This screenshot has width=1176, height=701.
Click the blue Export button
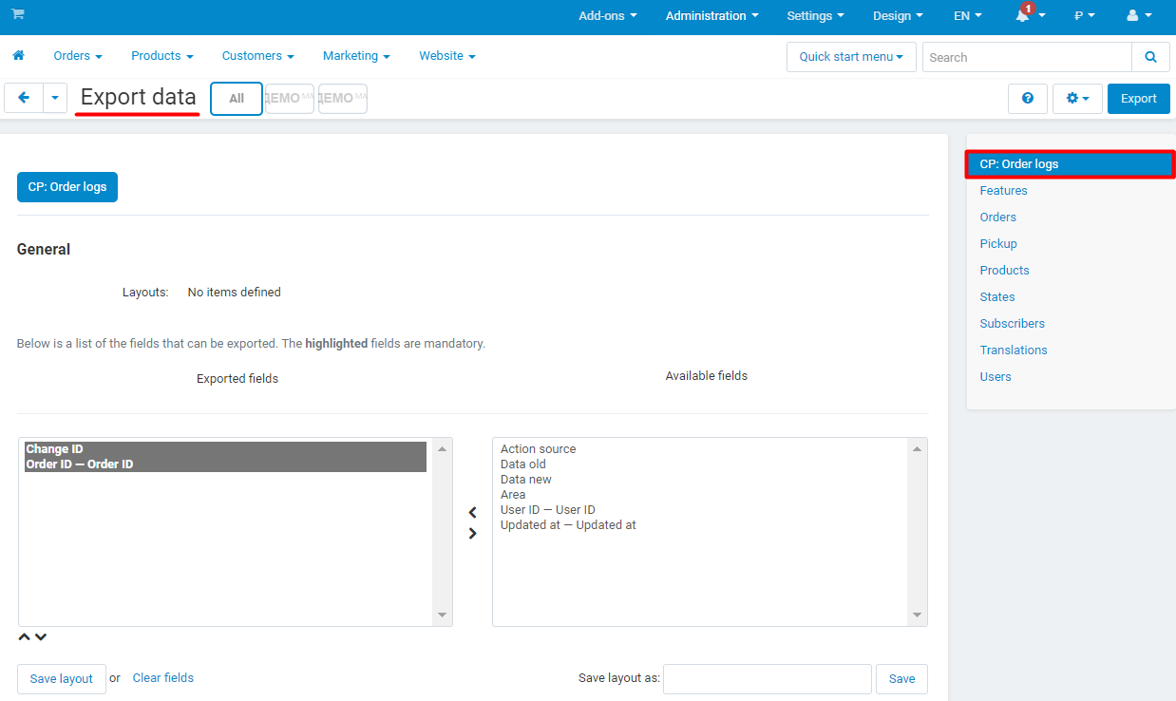[1138, 99]
